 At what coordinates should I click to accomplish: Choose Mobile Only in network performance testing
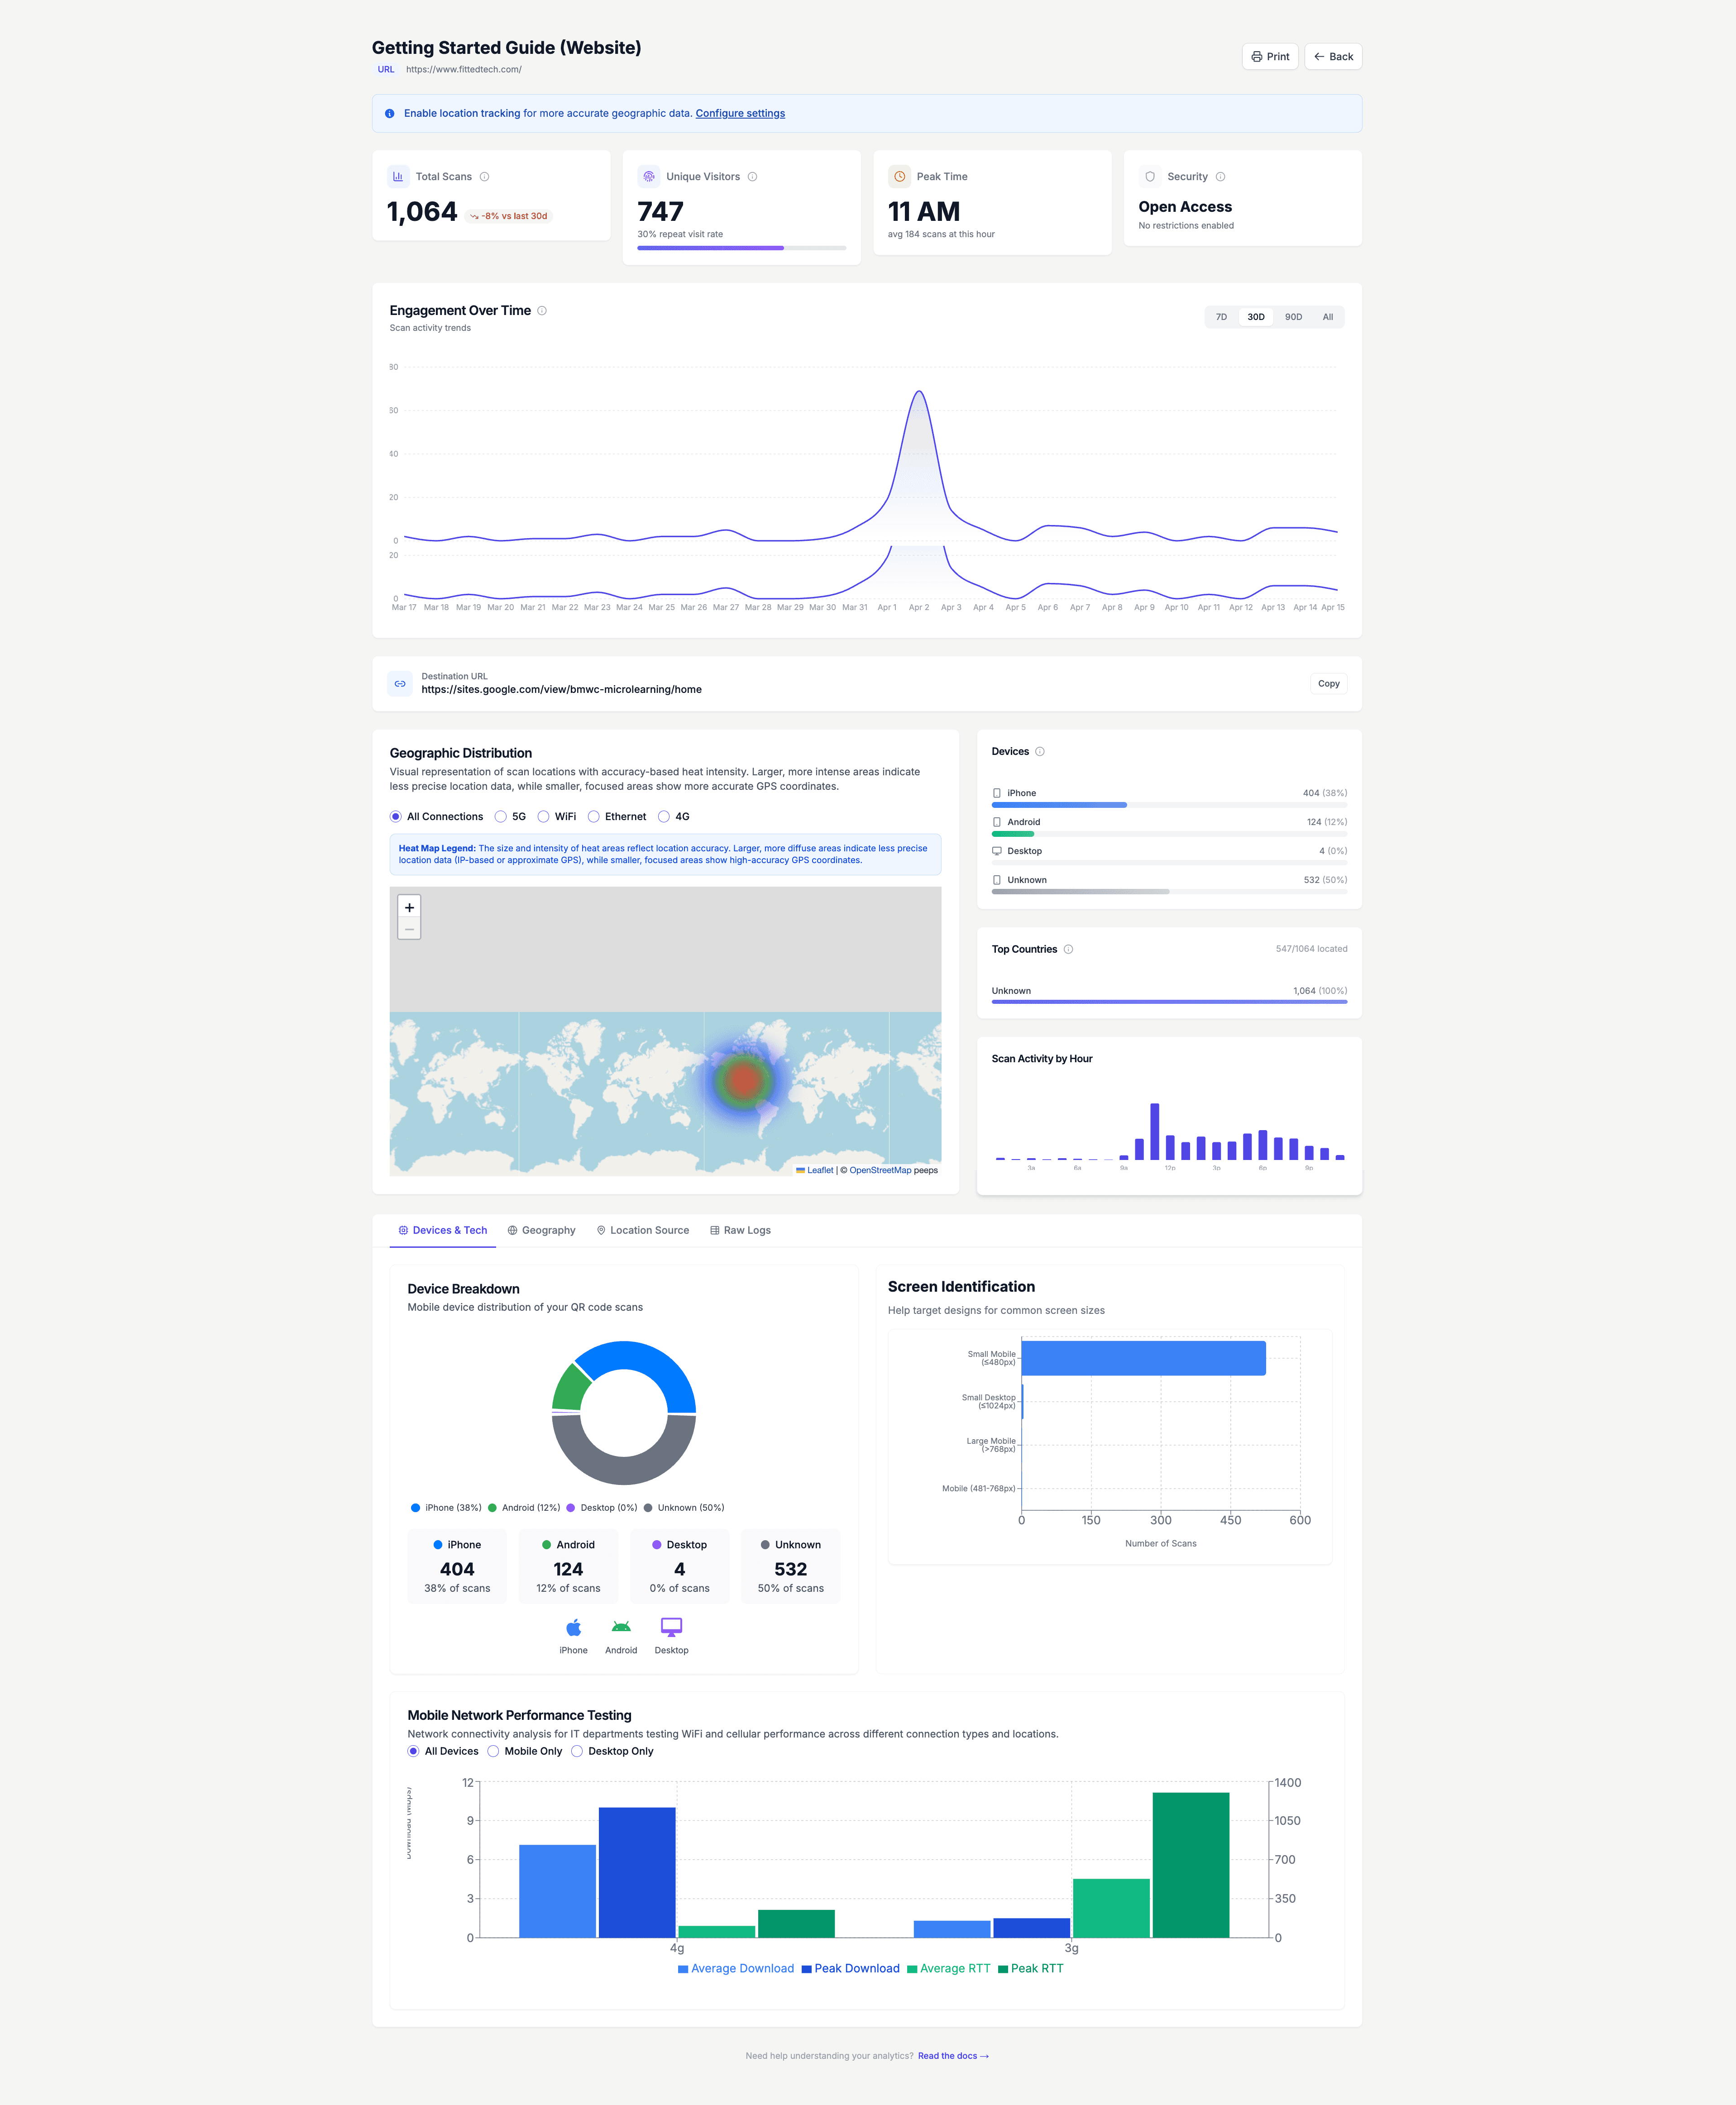(x=494, y=1751)
